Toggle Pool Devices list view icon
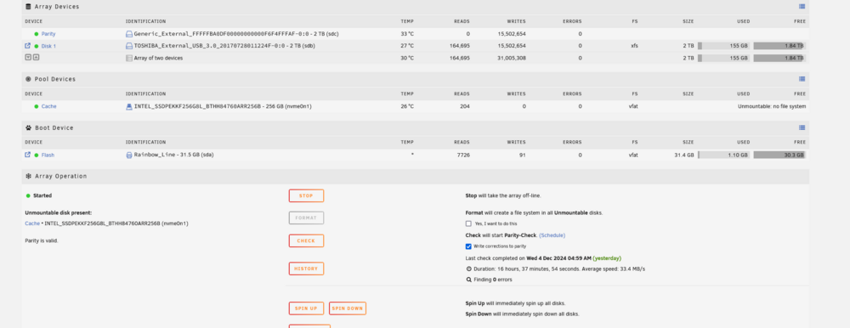The height and width of the screenshot is (328, 850). click(802, 79)
